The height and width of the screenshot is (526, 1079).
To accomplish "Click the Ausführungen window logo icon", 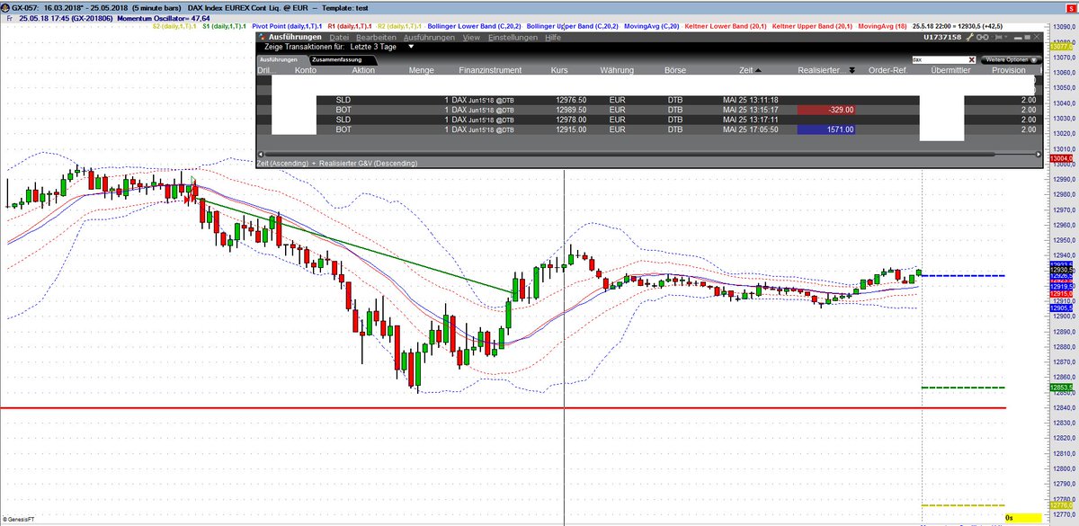I will click(x=262, y=38).
